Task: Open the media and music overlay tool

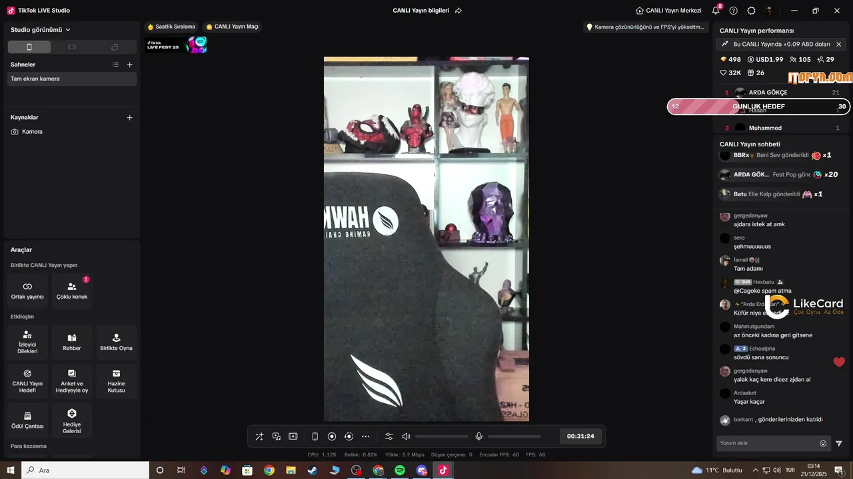Action: point(277,436)
